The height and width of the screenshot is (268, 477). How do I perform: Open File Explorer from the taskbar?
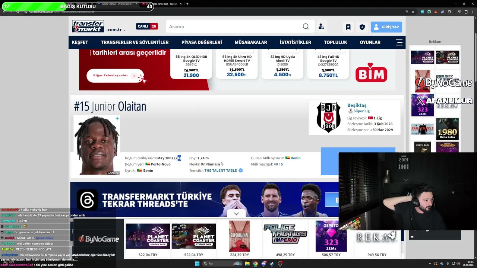tap(247, 264)
